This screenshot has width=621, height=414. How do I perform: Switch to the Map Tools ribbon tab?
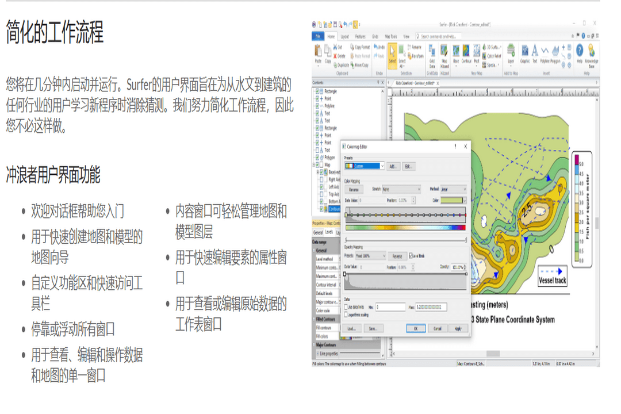[391, 36]
